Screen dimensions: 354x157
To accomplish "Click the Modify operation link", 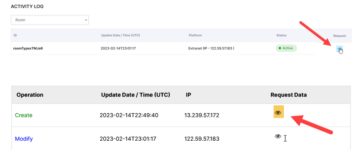I will (x=24, y=139).
